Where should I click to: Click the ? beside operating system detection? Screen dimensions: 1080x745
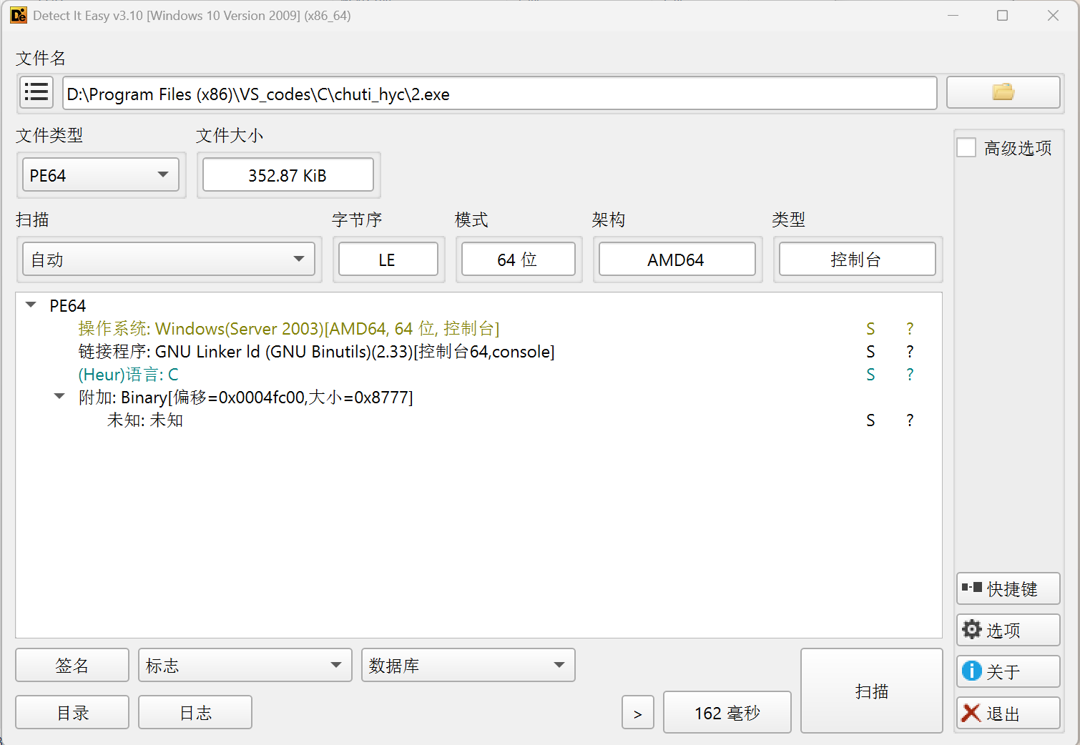[909, 328]
